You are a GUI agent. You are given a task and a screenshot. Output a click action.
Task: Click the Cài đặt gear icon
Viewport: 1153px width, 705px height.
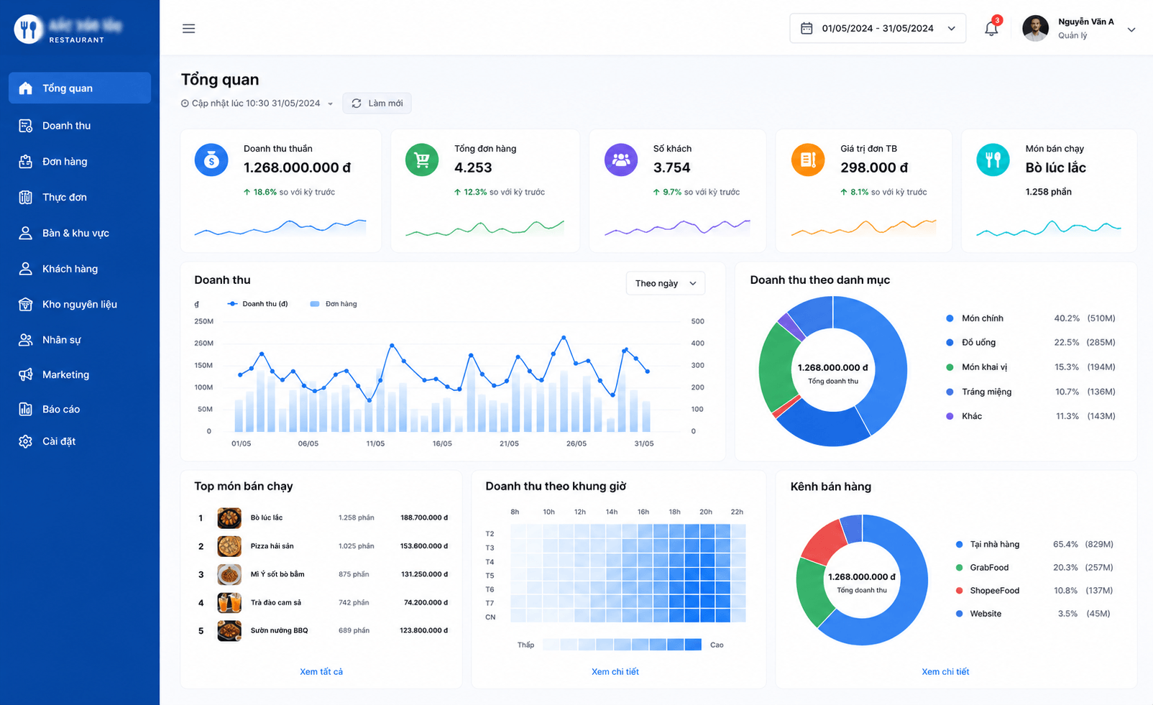[26, 441]
